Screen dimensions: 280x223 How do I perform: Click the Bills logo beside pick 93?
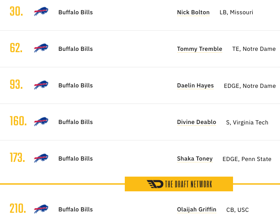tap(41, 85)
